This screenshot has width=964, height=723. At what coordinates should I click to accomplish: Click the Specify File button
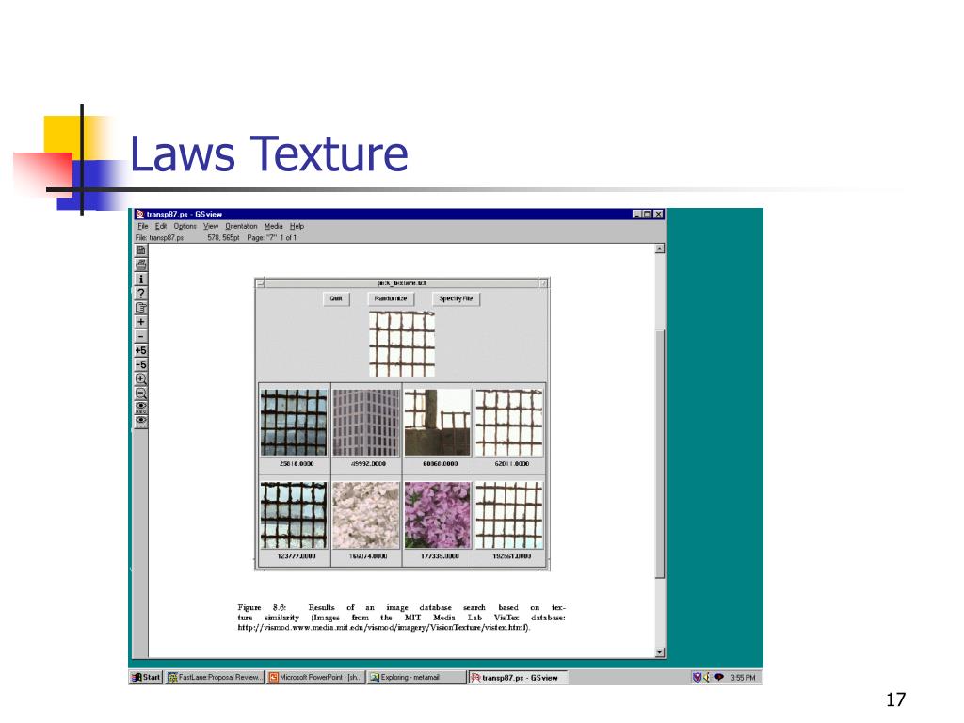(x=457, y=298)
